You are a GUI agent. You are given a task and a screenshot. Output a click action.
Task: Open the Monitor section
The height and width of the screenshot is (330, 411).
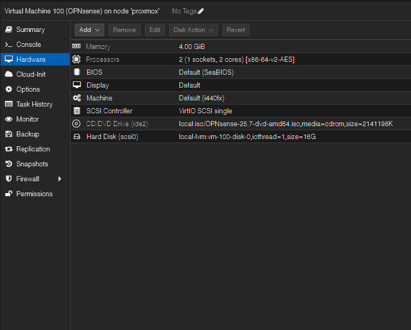coord(27,119)
